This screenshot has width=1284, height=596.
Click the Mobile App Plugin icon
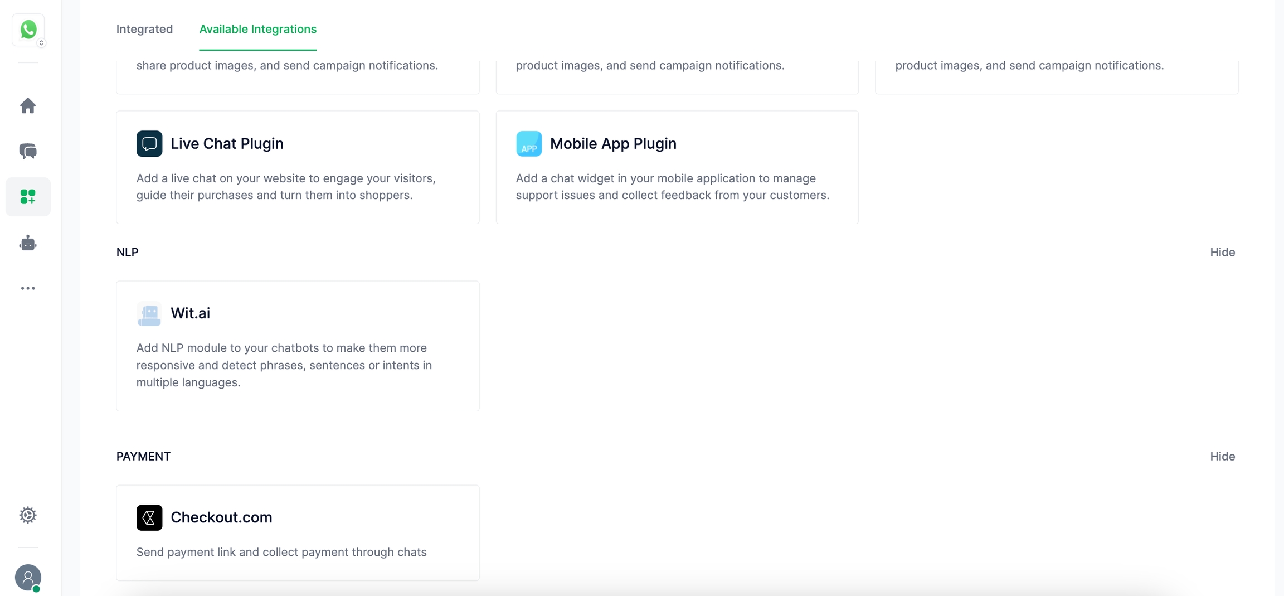click(529, 144)
